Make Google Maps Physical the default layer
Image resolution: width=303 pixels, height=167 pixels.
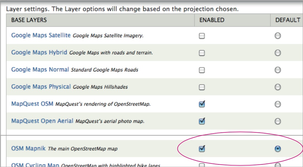278,87
